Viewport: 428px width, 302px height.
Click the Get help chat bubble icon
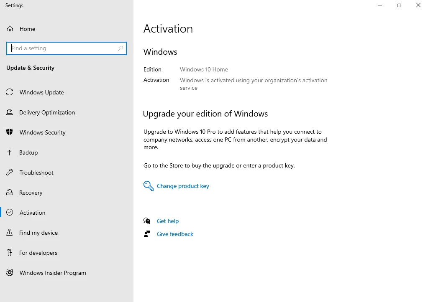click(x=147, y=221)
